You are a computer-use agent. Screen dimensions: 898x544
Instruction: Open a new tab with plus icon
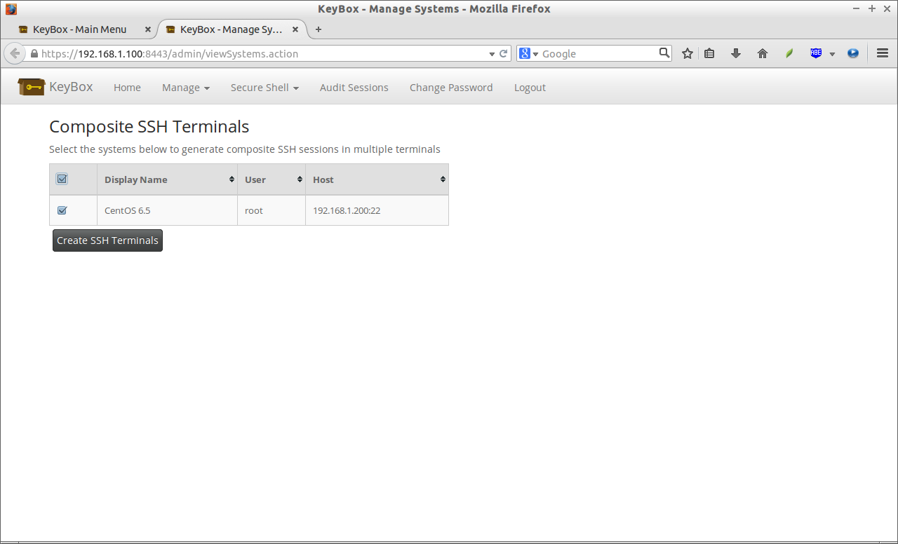click(x=319, y=29)
